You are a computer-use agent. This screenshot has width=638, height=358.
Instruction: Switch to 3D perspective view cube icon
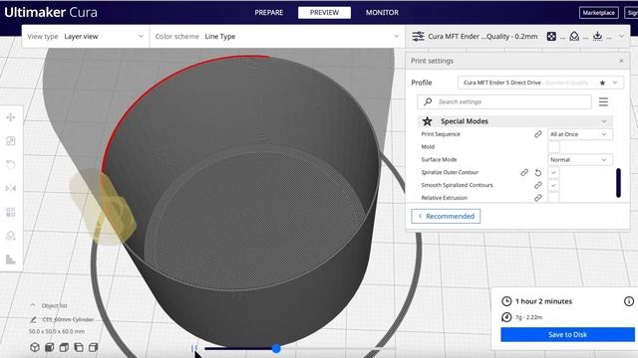(35, 347)
